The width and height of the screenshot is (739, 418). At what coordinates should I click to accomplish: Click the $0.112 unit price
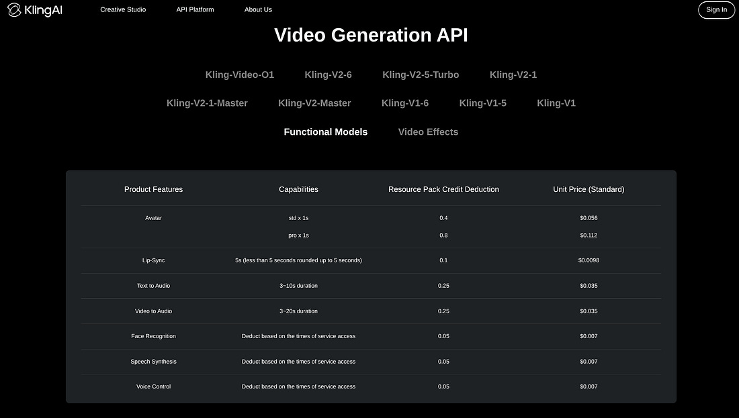click(589, 236)
